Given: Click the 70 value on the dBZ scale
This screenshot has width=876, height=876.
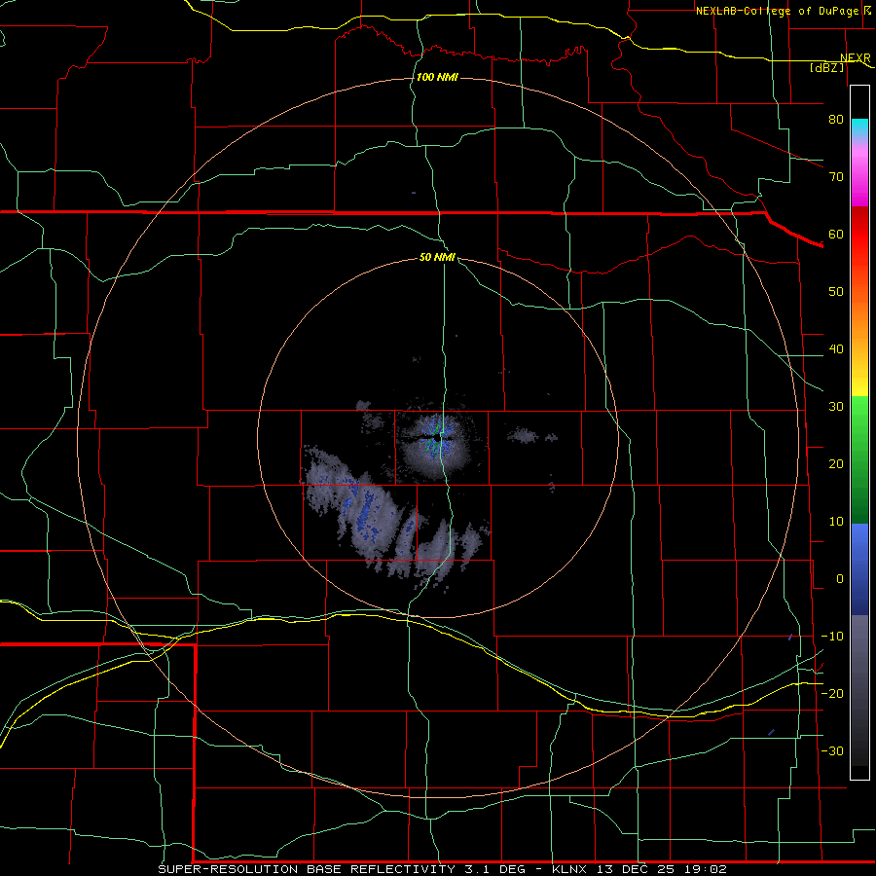Looking at the screenshot, I should pos(836,176).
